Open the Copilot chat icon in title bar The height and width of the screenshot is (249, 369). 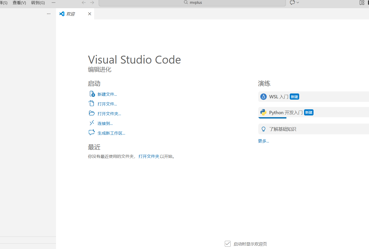pyautogui.click(x=292, y=3)
